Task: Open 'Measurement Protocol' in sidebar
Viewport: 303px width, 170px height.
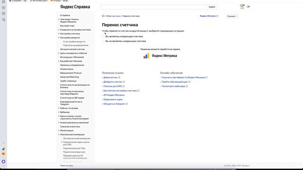Action: pyautogui.click(x=71, y=73)
